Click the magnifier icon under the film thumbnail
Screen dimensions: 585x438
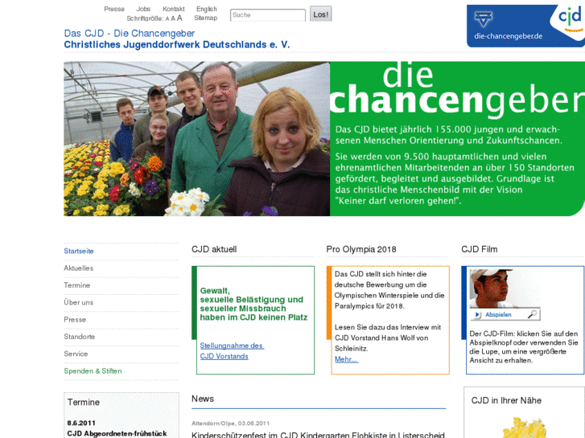point(533,314)
